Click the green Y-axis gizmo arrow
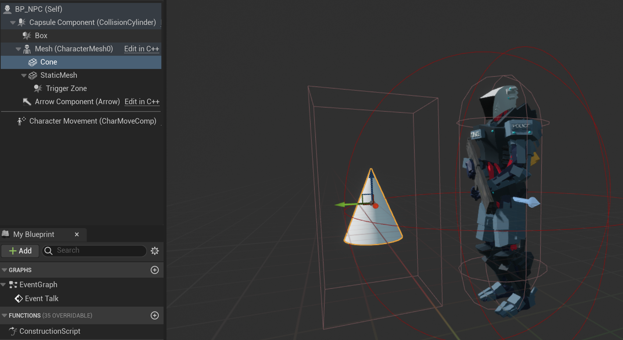623x340 pixels. [340, 204]
